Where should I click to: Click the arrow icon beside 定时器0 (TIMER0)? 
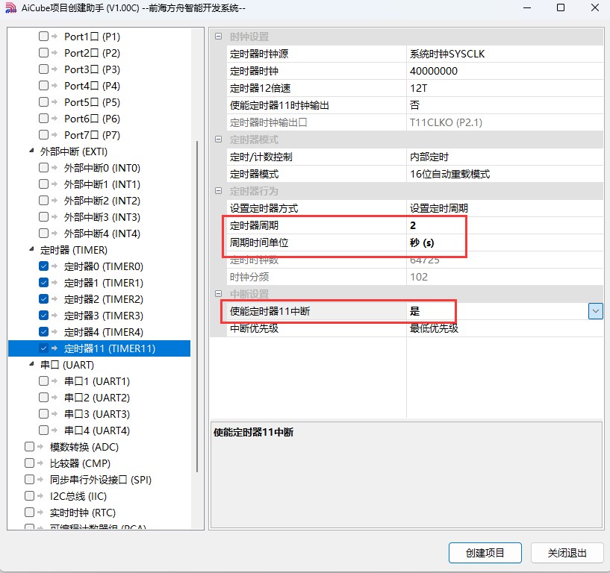point(55,266)
